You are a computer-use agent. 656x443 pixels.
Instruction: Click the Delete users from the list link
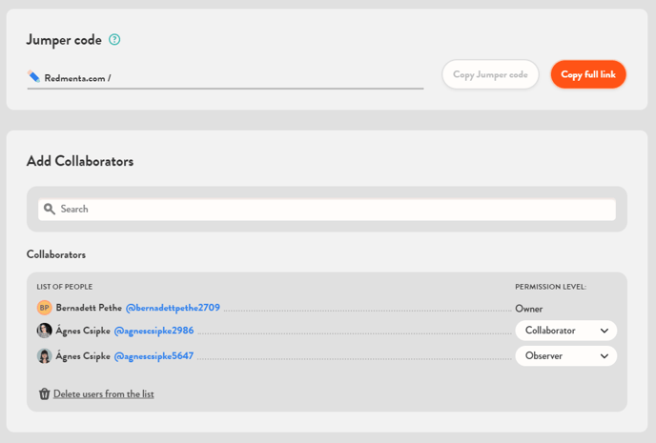[x=103, y=393]
